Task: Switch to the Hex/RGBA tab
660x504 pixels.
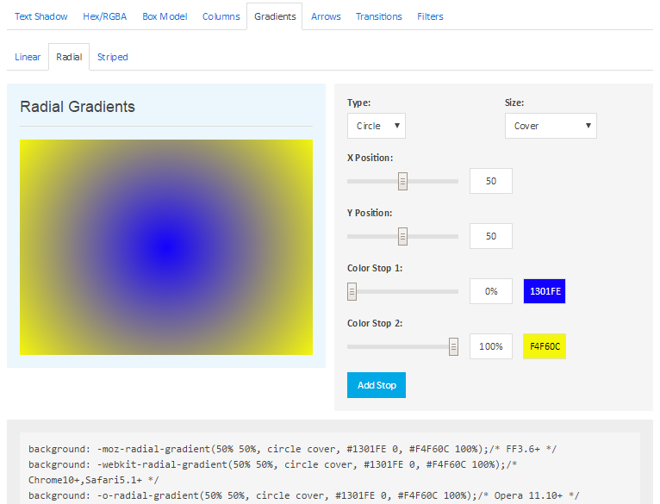Action: click(x=105, y=16)
